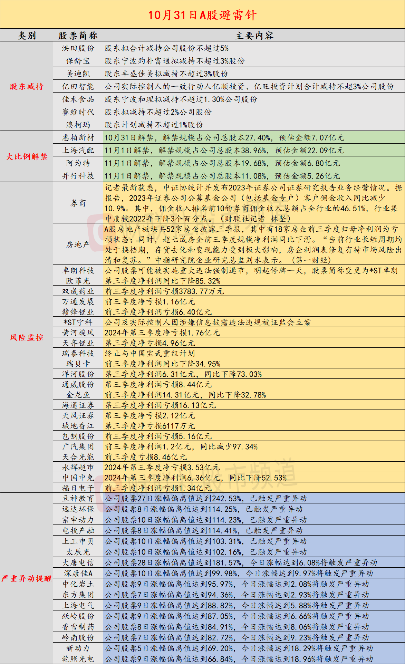
Task: Click the '严重异动提醒' category cell
Action: coord(27,578)
